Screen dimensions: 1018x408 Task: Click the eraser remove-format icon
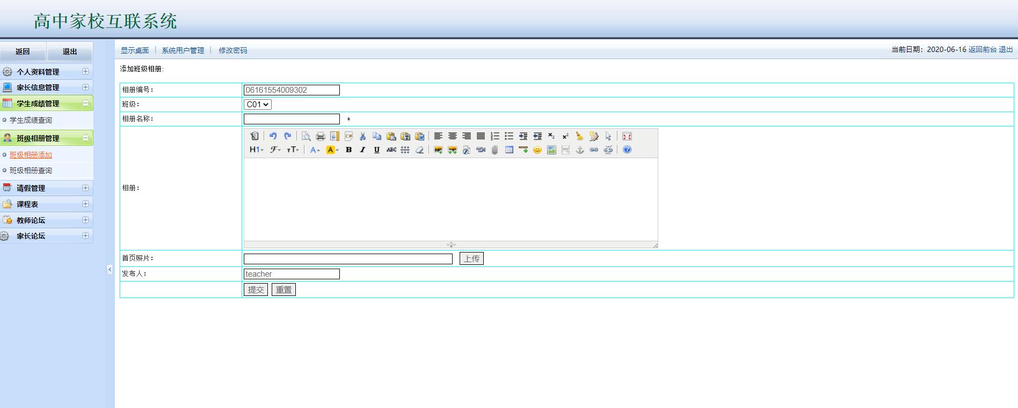coord(420,150)
